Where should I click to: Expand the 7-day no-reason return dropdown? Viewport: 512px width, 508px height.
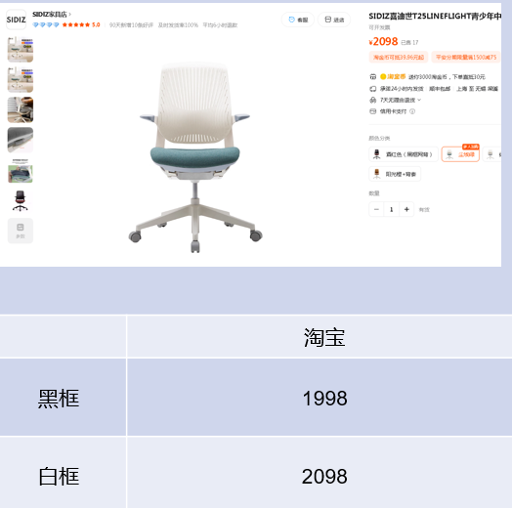click(419, 100)
